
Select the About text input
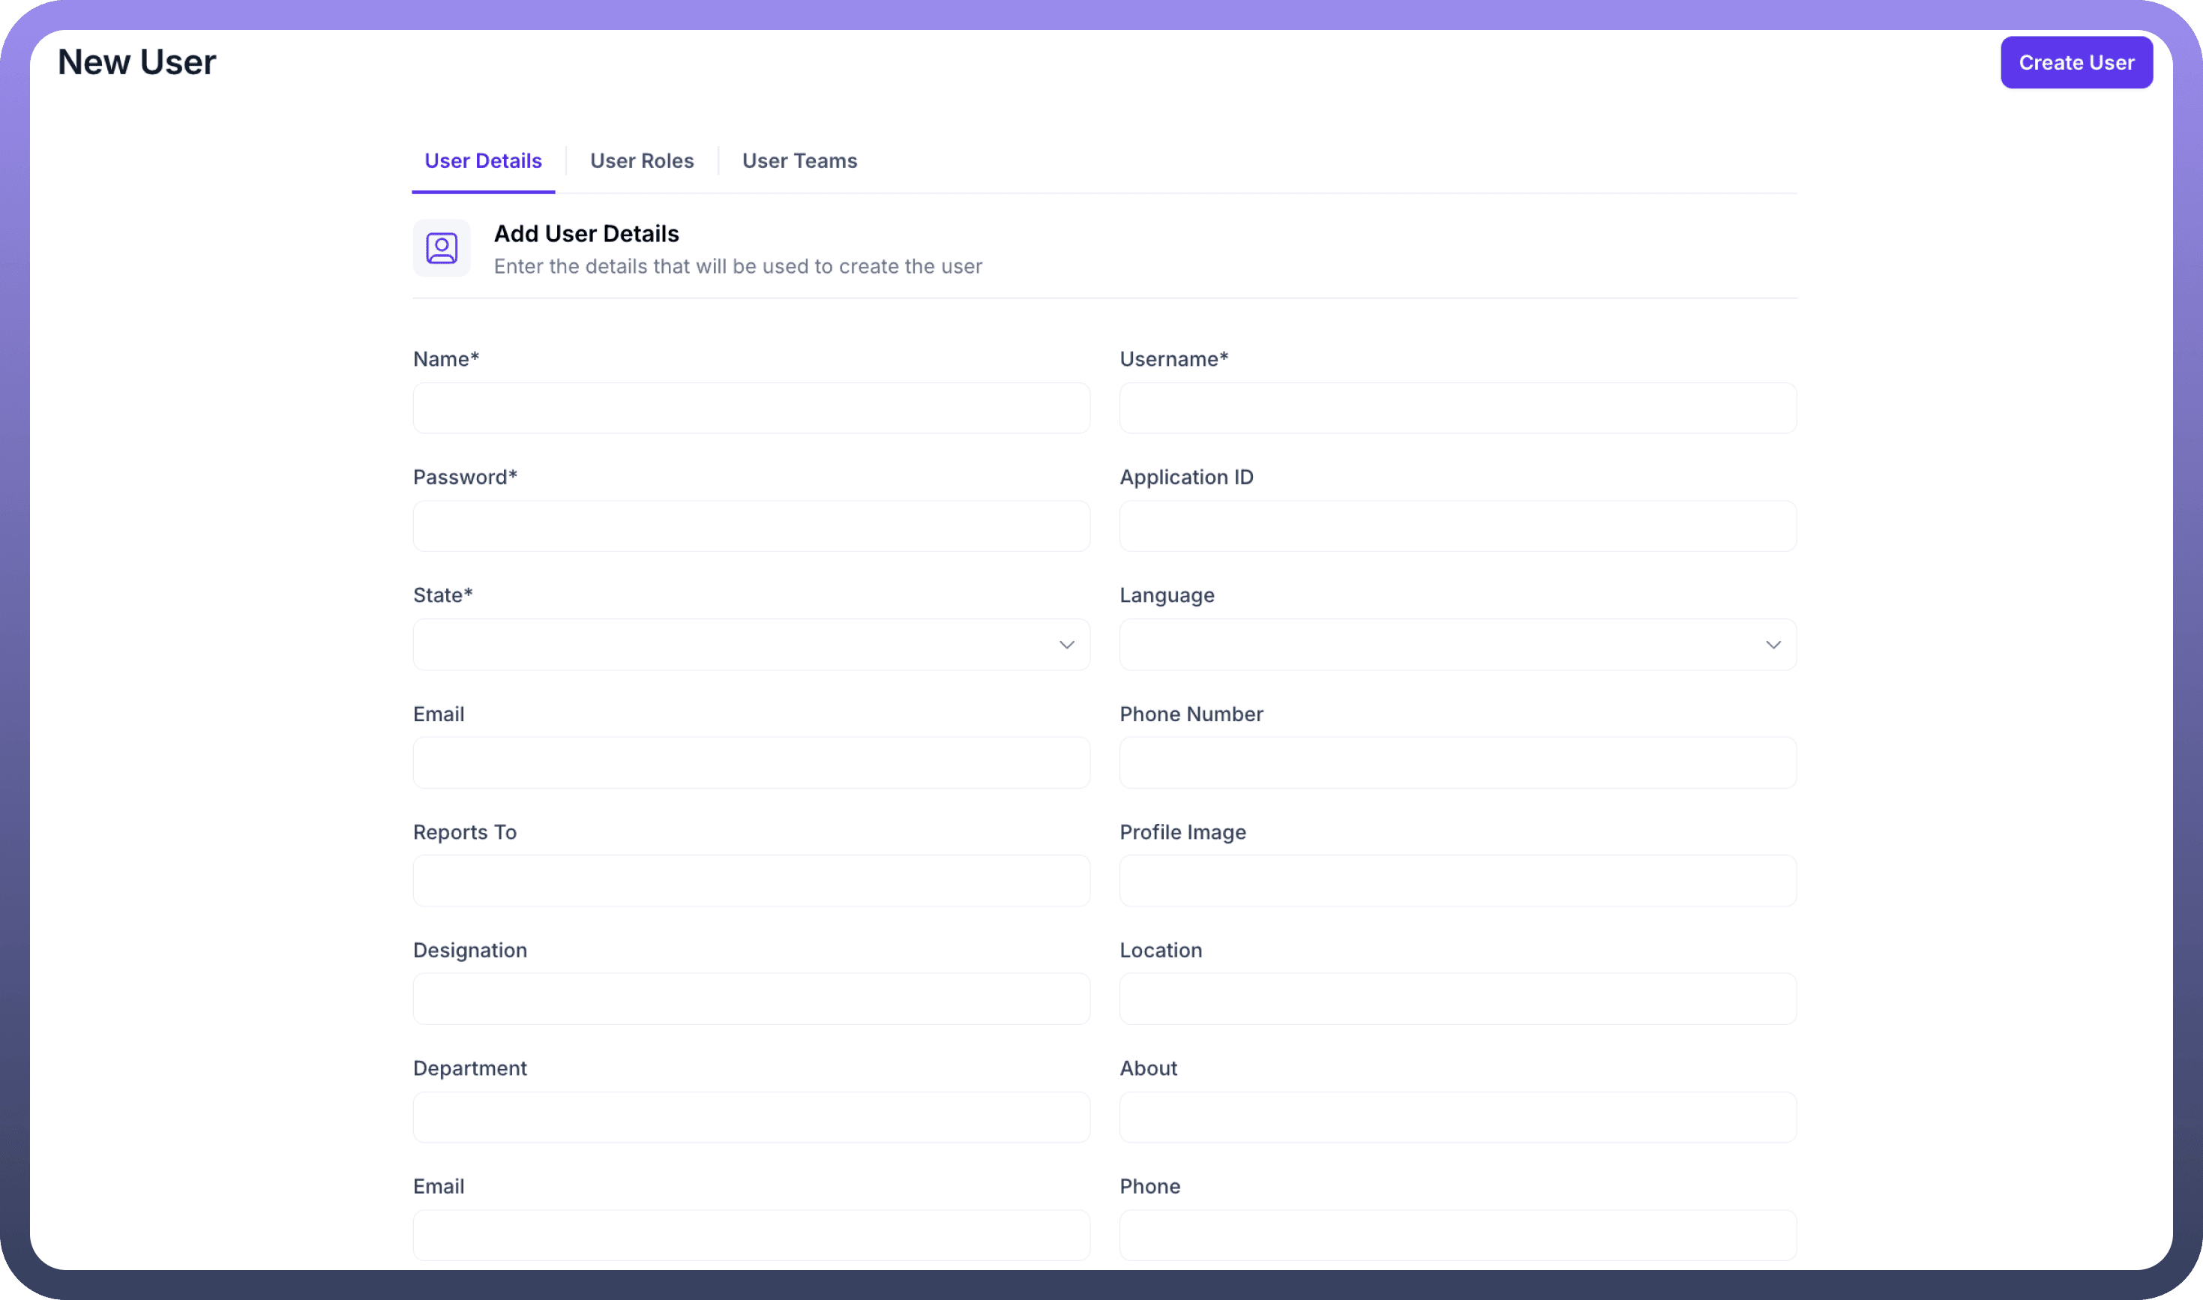click(x=1458, y=1118)
